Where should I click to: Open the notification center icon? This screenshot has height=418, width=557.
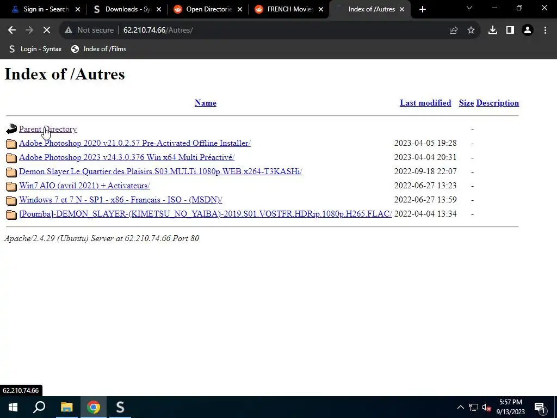(x=540, y=407)
